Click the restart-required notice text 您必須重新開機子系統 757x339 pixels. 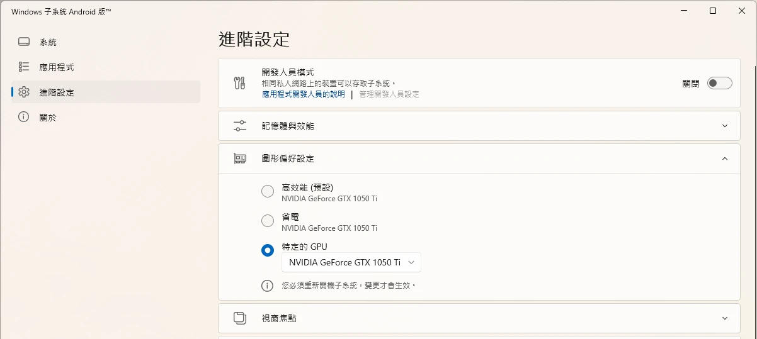349,286
